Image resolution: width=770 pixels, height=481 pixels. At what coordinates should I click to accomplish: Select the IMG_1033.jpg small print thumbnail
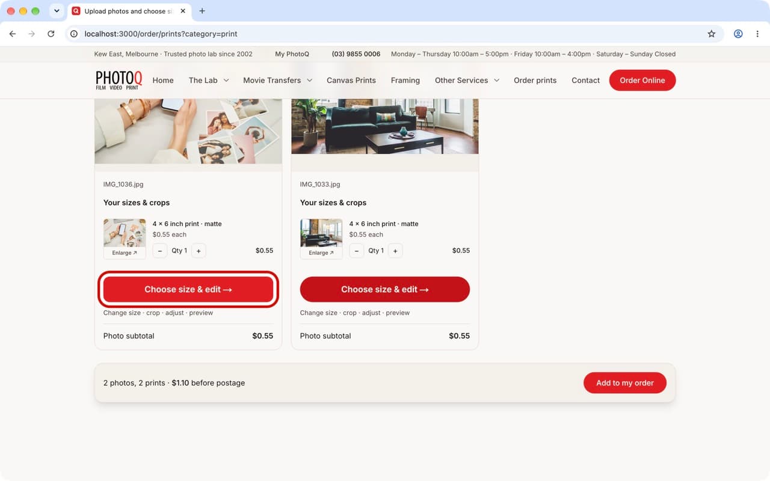[321, 233]
